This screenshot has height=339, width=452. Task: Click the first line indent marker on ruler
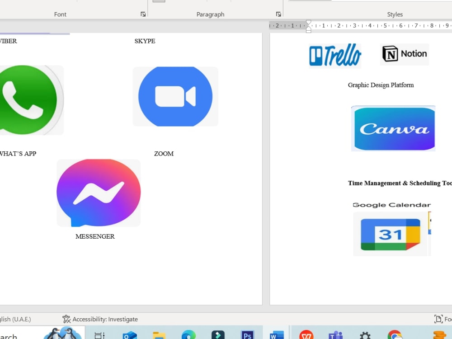click(x=308, y=22)
